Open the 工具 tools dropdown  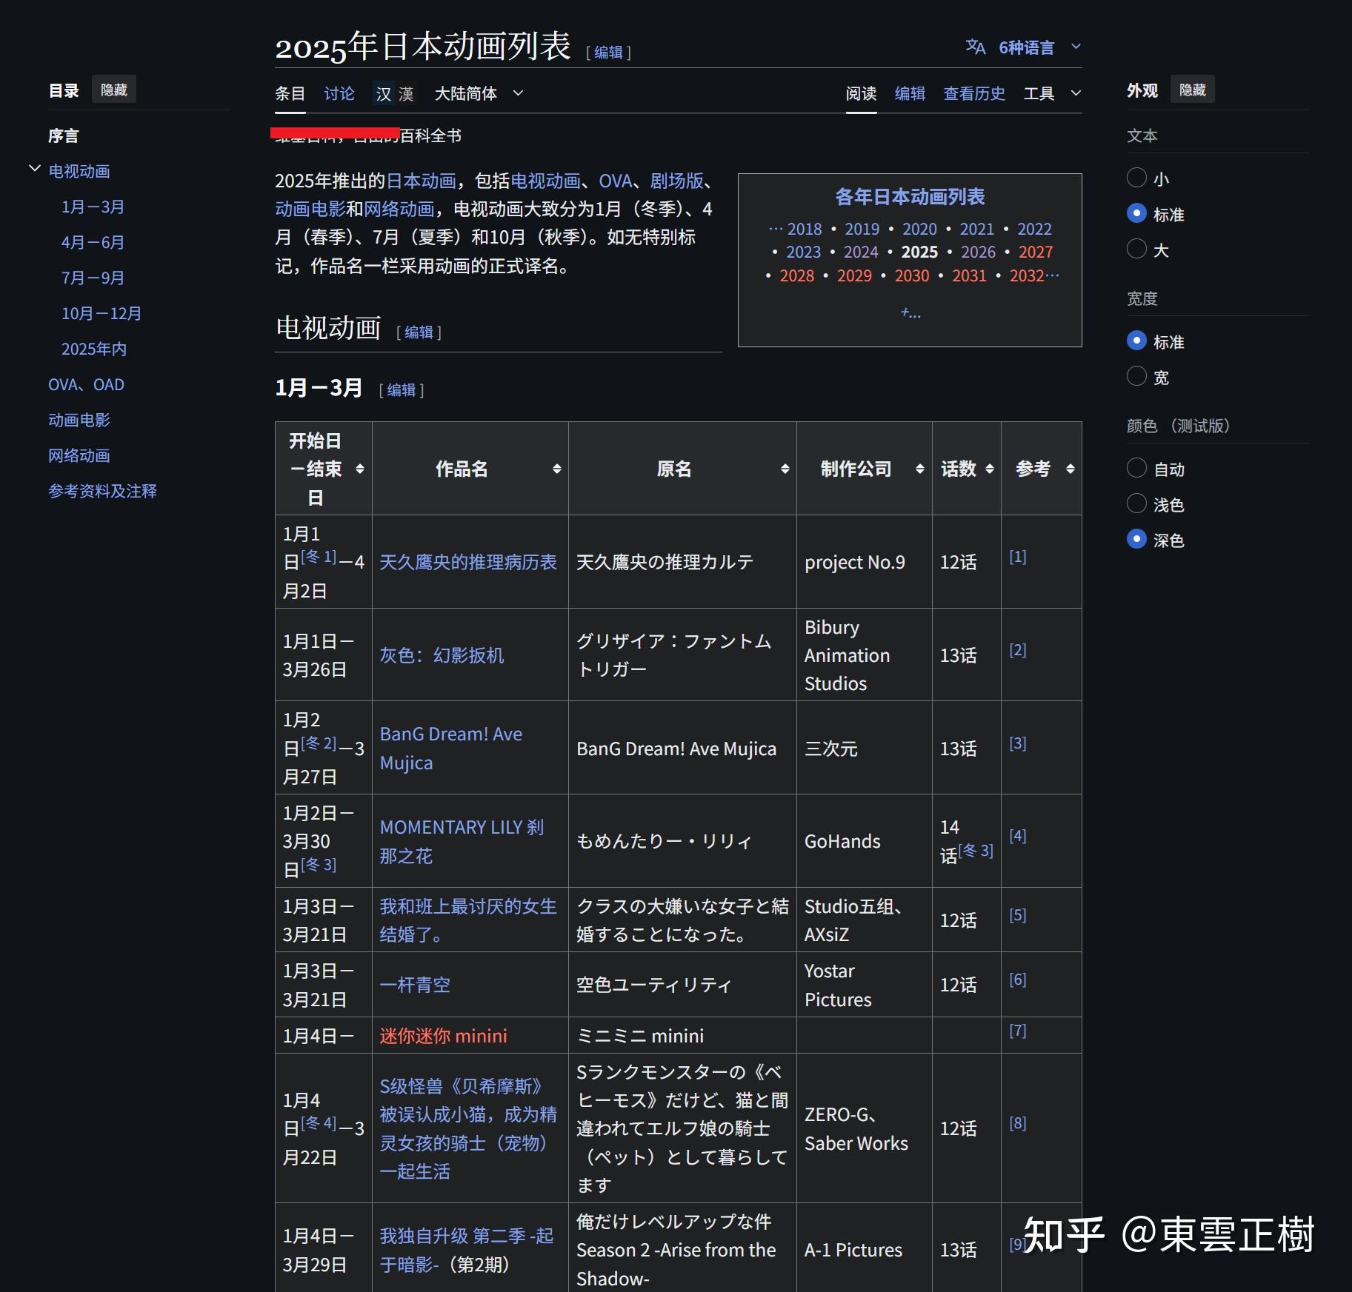(1052, 93)
